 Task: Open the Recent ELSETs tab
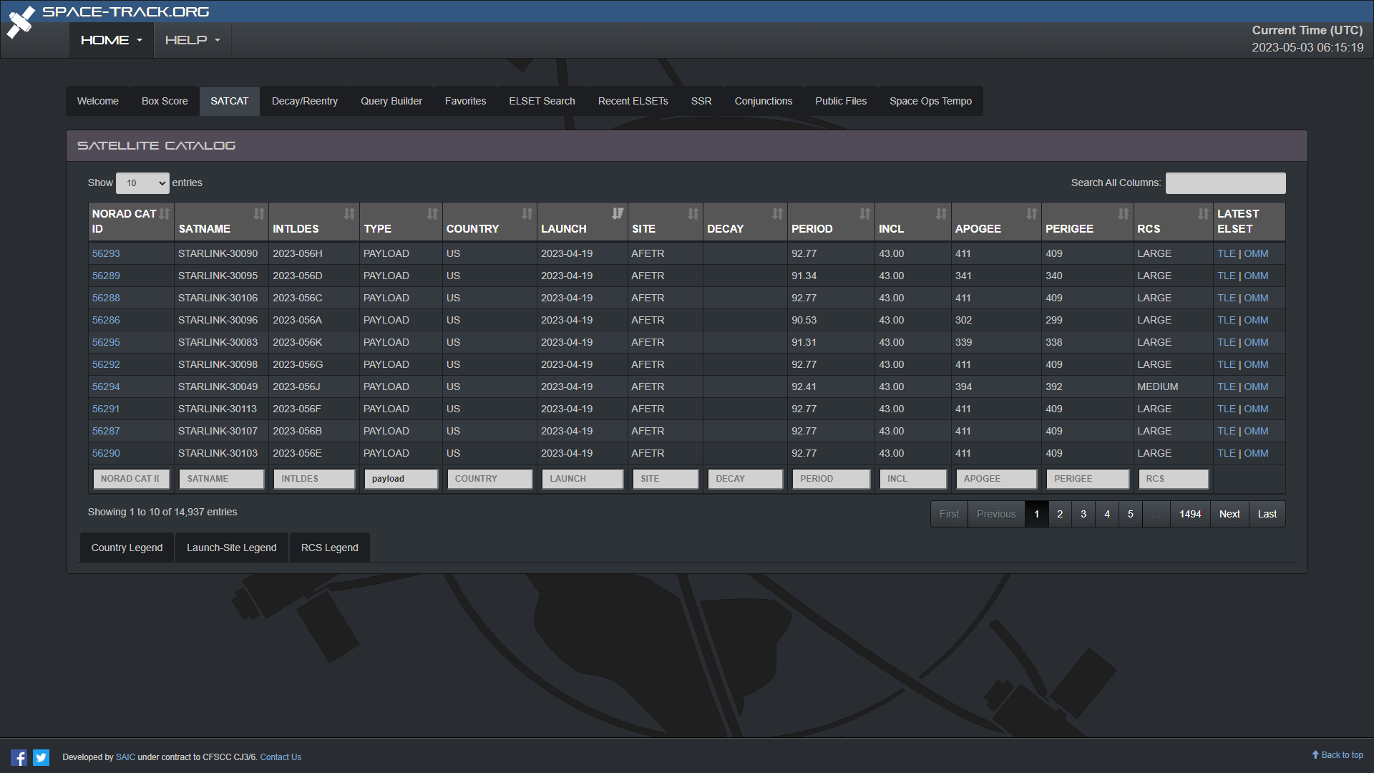(x=633, y=101)
